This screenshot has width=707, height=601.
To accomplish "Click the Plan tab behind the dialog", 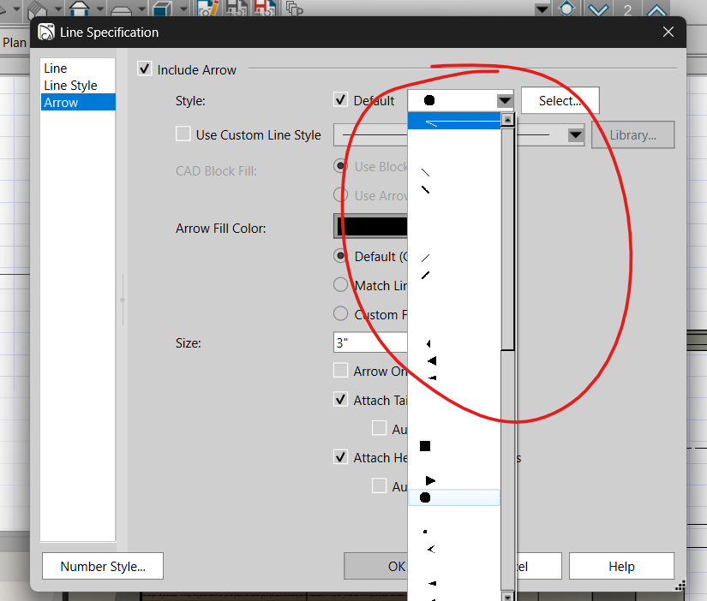I will pos(14,42).
